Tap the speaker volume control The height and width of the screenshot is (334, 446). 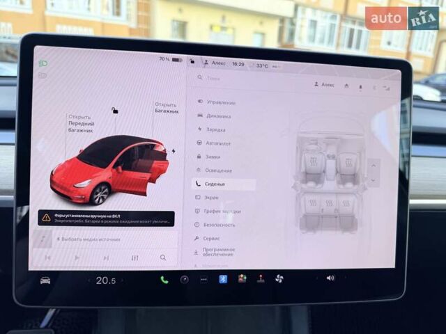(330, 278)
